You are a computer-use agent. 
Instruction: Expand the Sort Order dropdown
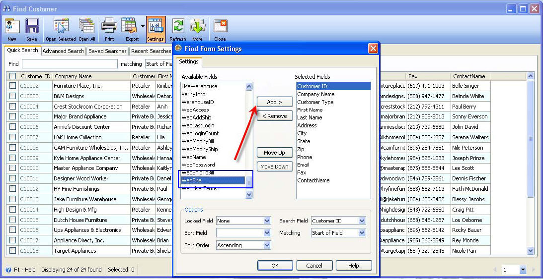click(267, 245)
